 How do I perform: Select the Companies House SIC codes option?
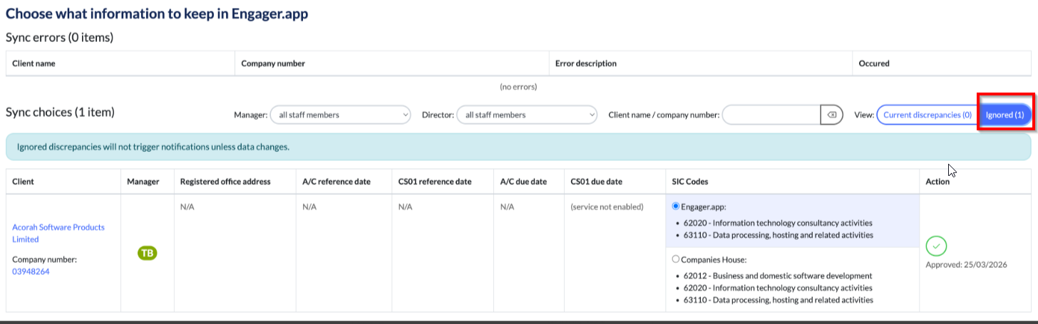676,260
